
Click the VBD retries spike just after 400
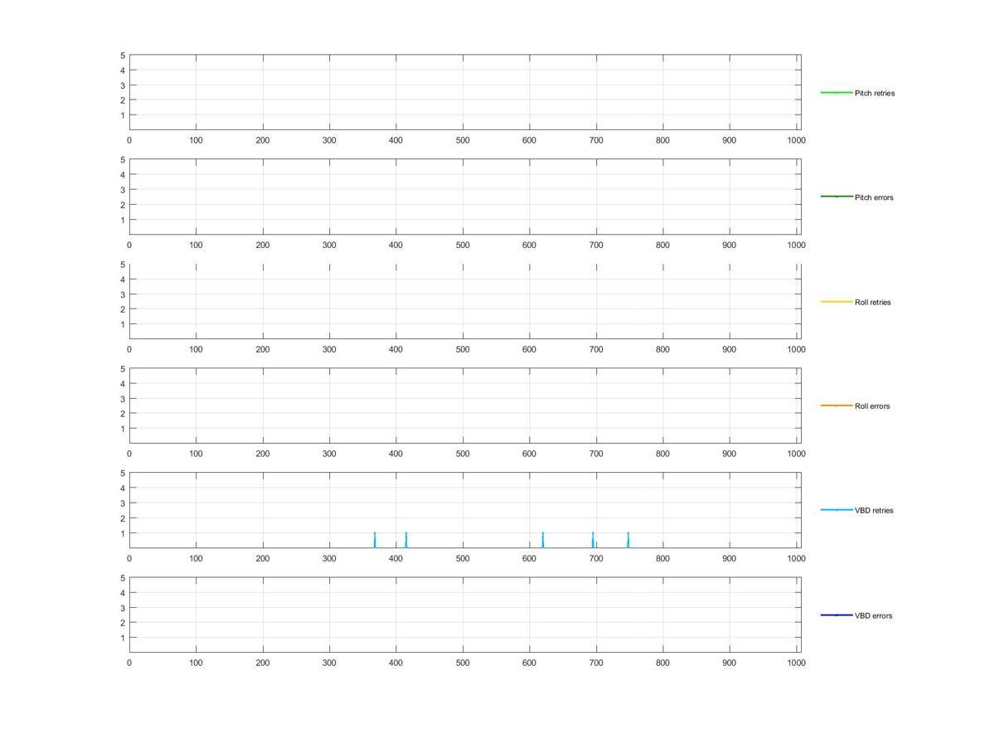[x=406, y=540]
